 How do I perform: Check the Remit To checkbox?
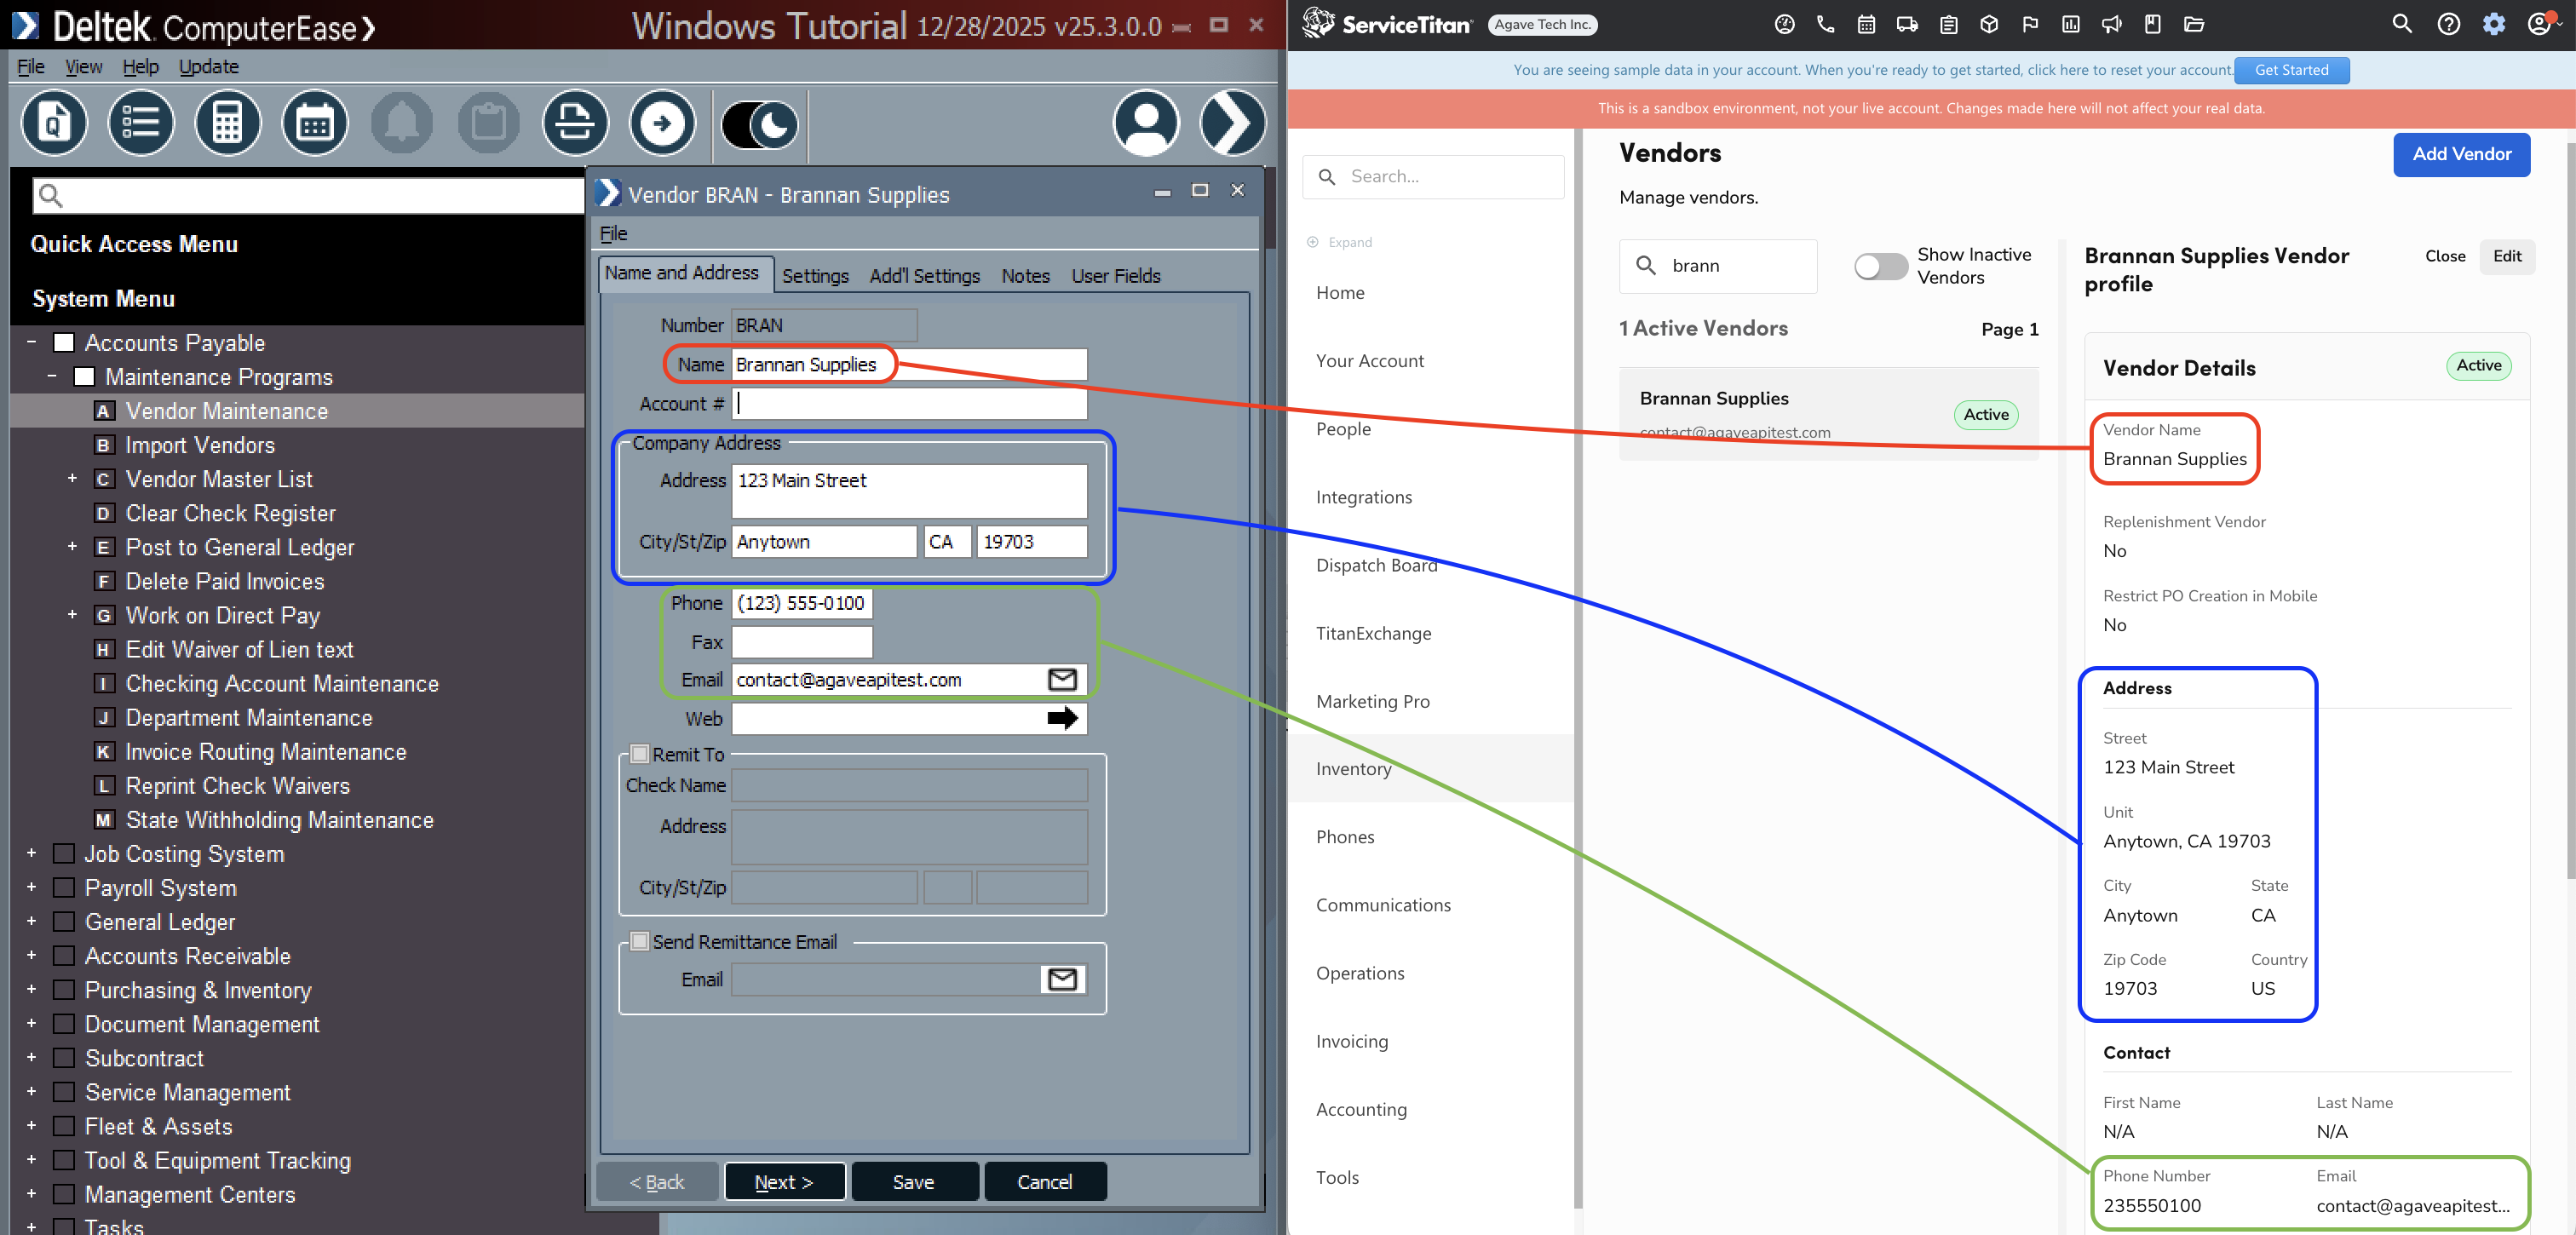click(x=640, y=754)
